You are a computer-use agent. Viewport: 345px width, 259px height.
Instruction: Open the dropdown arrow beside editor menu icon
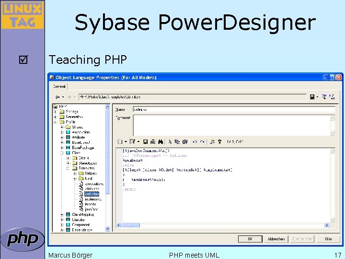click(x=126, y=141)
